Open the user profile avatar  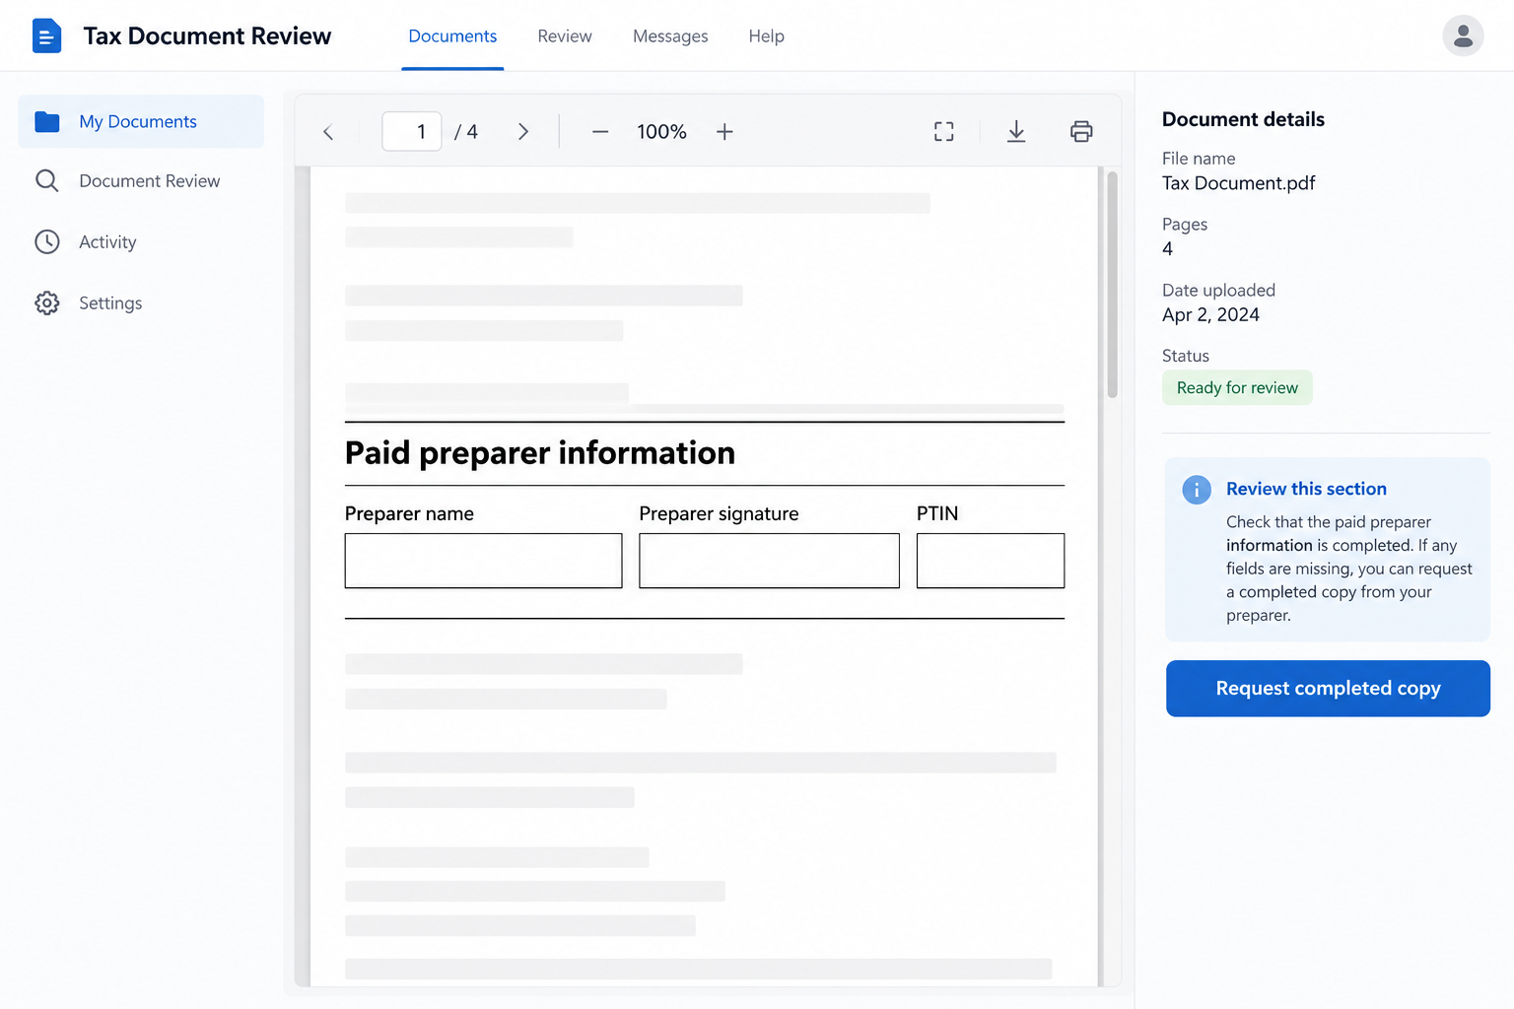[1463, 35]
